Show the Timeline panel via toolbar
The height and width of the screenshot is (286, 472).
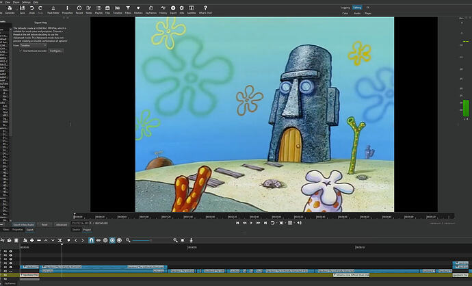click(118, 8)
